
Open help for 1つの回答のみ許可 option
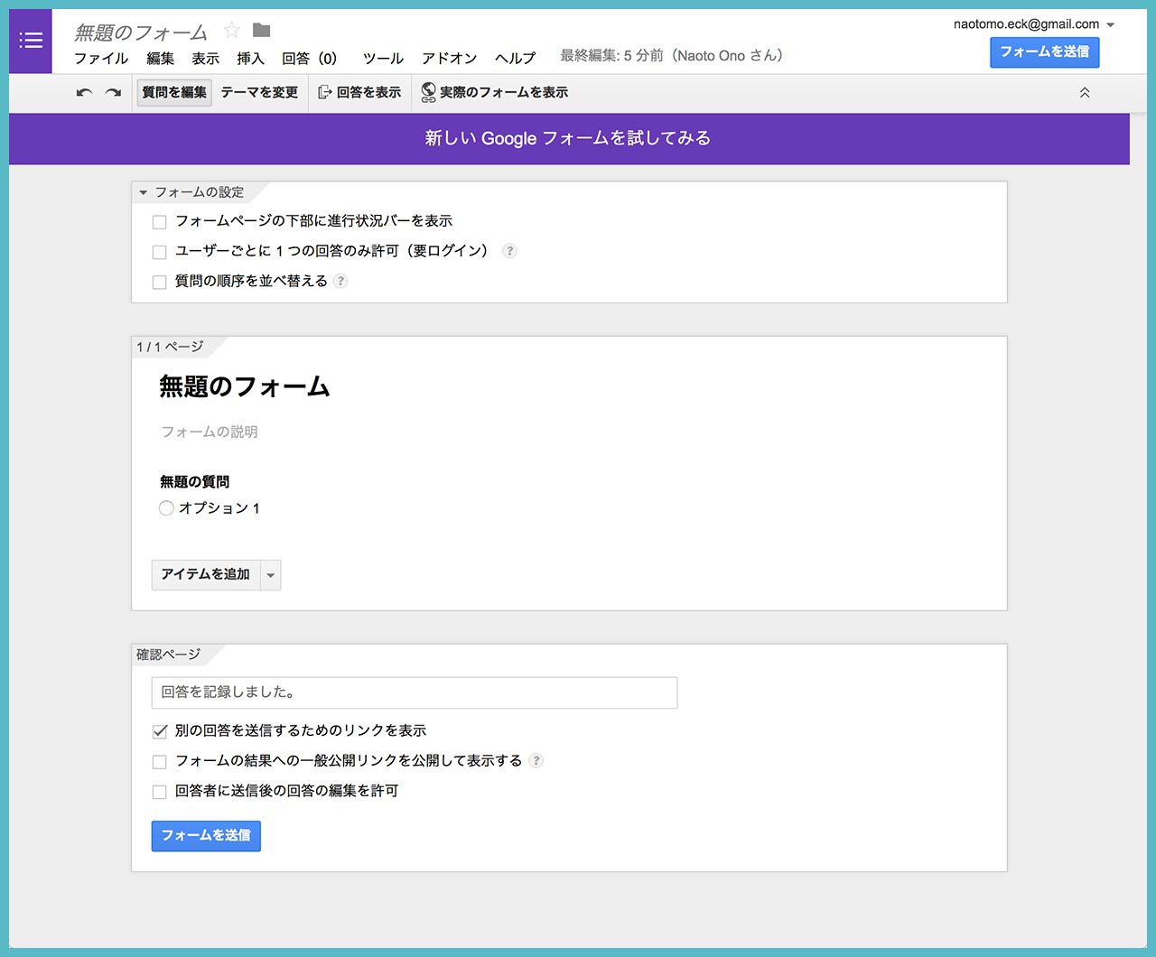point(509,251)
